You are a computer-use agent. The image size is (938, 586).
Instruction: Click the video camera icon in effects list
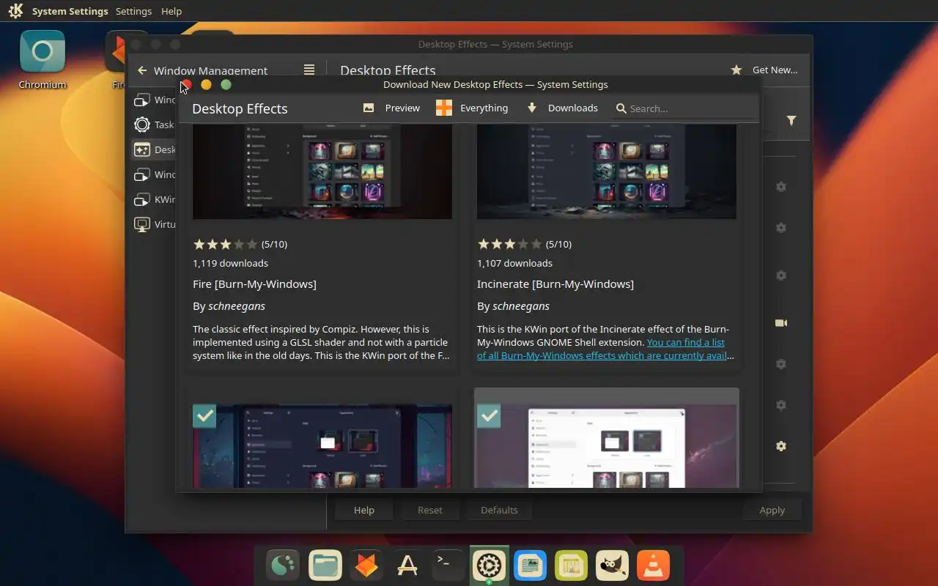781,323
